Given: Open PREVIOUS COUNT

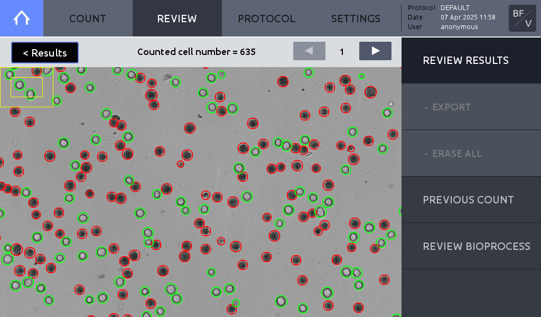Looking at the screenshot, I should click(x=471, y=200).
